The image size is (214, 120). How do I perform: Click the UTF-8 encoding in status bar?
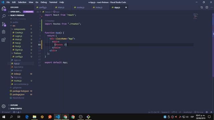[174, 112]
